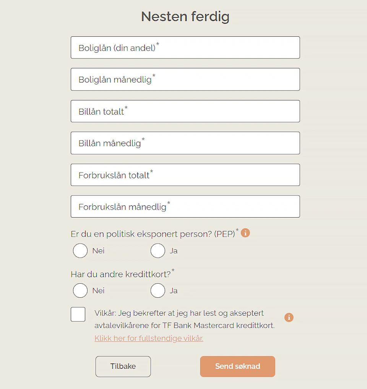Click the Vilkår confirmation text paragraph

[184, 320]
